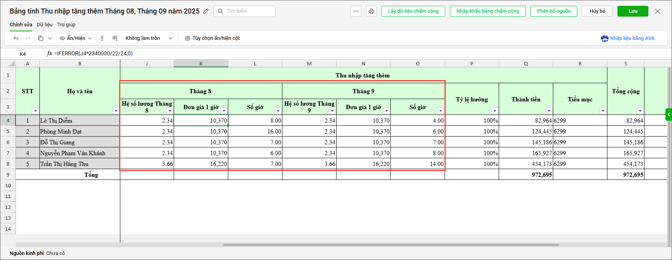This screenshot has width=672, height=260.
Task: Click the increase decimal places icon
Action: pos(115,38)
